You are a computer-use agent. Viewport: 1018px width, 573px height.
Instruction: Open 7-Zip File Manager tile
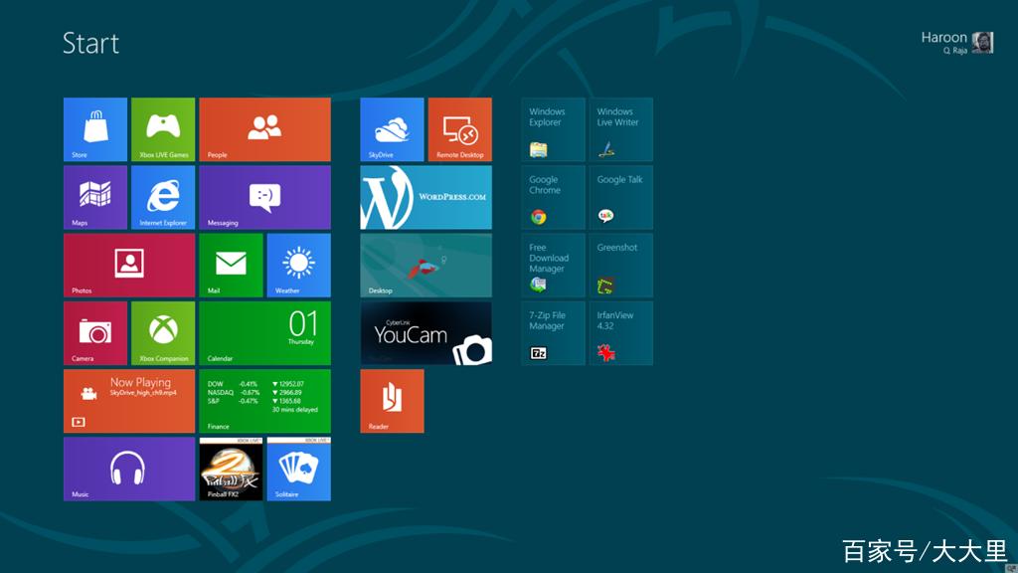point(553,333)
